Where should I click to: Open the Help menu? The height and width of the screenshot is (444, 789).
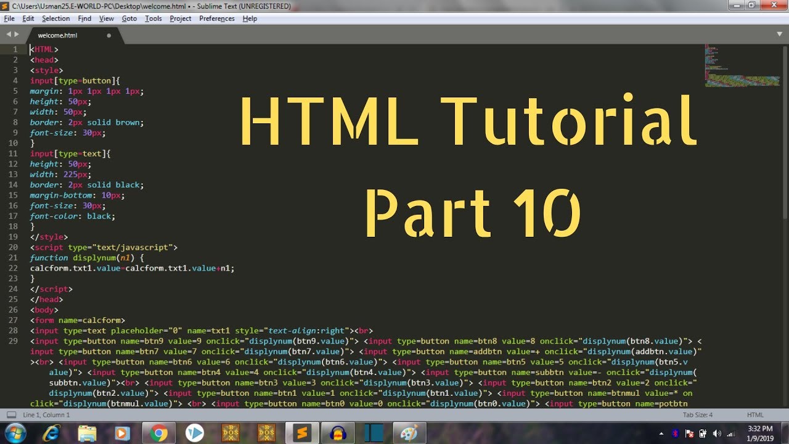tap(250, 18)
